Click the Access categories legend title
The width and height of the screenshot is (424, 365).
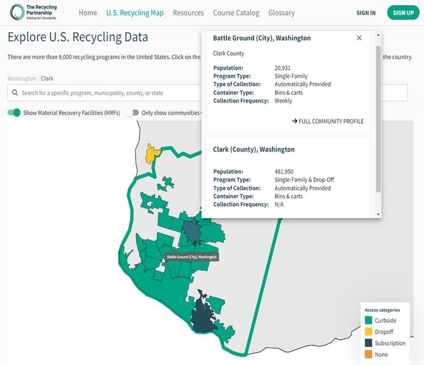point(382,310)
